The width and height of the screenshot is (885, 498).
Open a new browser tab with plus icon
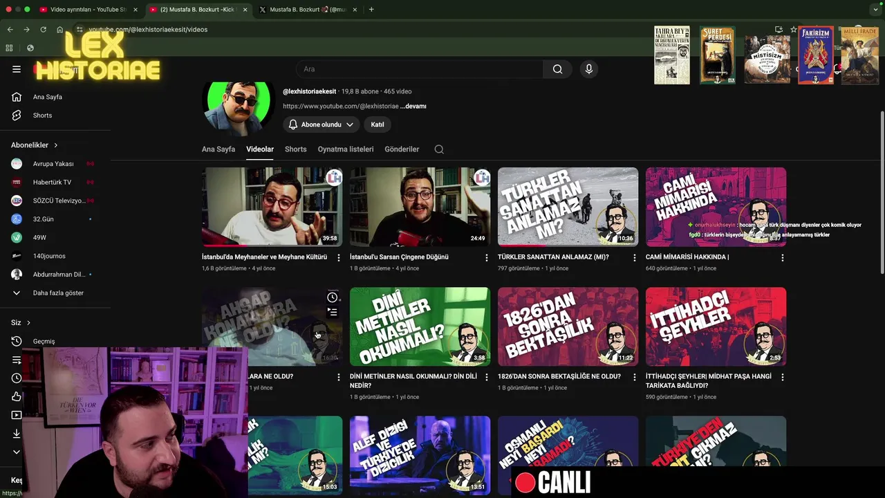tap(371, 10)
